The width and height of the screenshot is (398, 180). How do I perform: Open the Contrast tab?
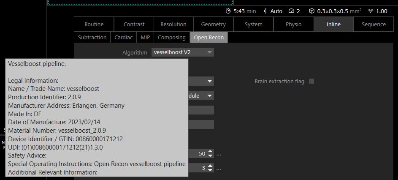point(134,24)
